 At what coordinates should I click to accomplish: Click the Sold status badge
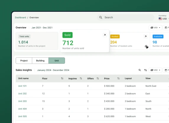click(x=67, y=35)
